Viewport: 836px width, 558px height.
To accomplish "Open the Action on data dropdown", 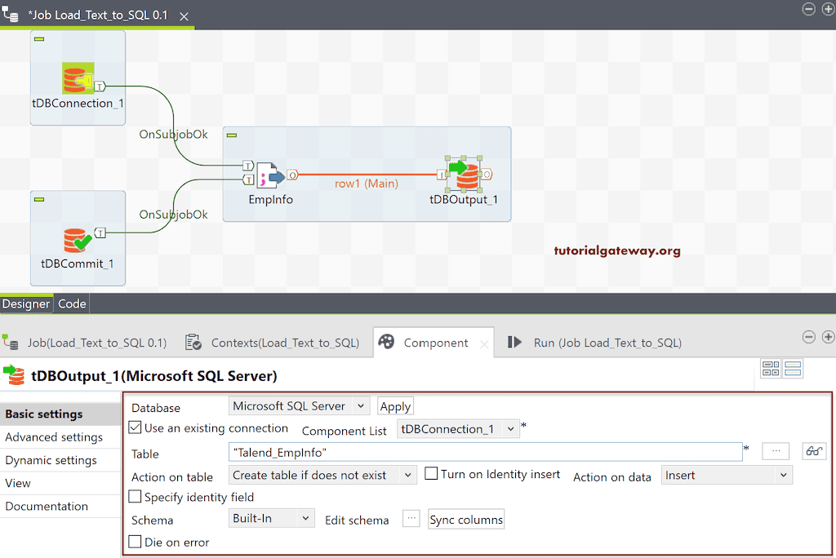I will 725,474.
